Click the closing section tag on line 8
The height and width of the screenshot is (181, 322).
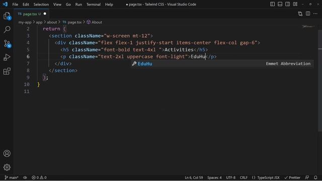63,70
